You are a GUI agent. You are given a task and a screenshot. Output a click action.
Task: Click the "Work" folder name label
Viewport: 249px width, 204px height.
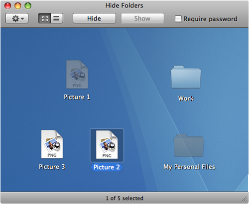click(186, 99)
